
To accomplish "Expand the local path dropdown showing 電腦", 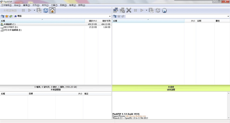I will point(110,16).
